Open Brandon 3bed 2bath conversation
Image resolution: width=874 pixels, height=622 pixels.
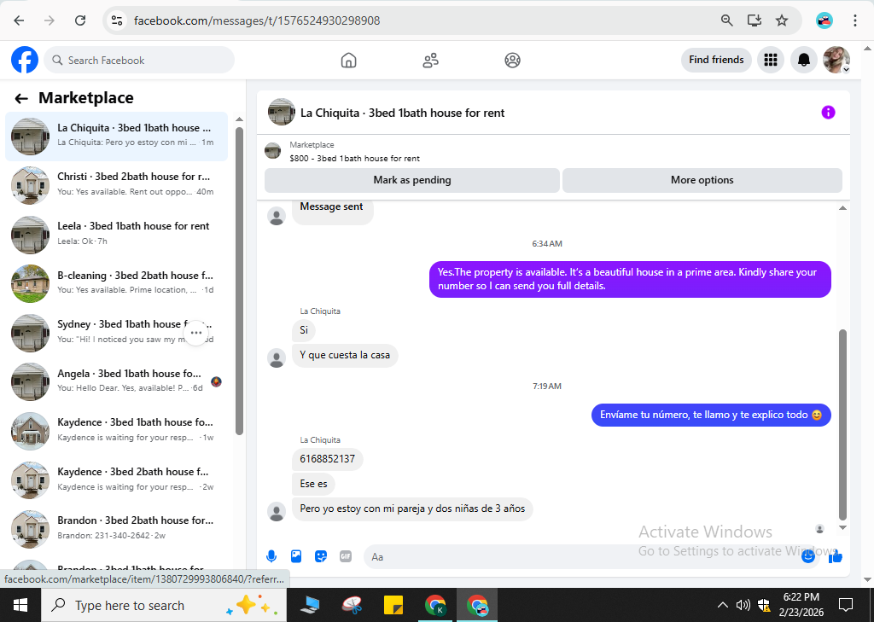[116, 528]
